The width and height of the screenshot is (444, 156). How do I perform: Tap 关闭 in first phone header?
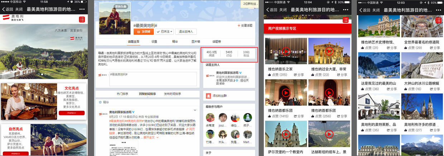(x=20, y=9)
